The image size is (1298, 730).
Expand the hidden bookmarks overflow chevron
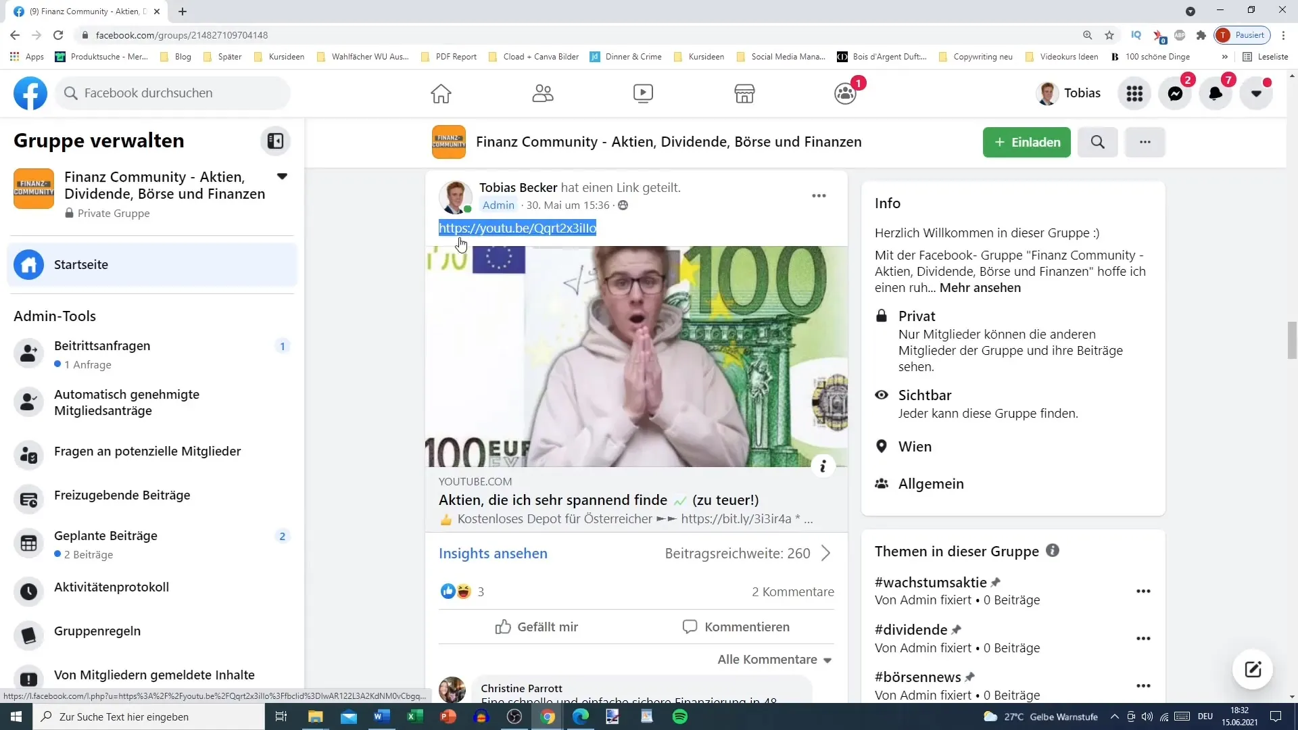[1225, 57]
